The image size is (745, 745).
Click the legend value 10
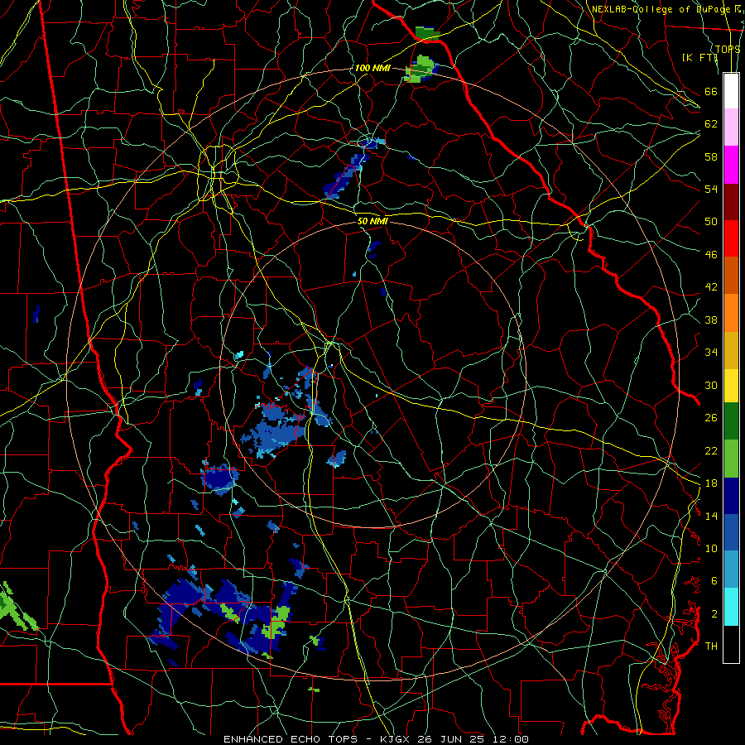coord(711,548)
